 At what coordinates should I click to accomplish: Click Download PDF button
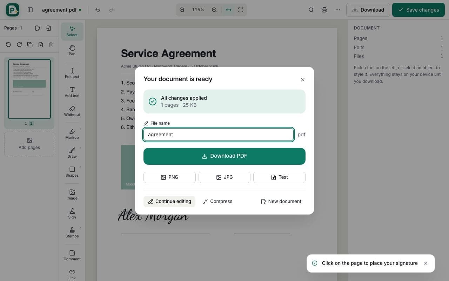coord(224,156)
